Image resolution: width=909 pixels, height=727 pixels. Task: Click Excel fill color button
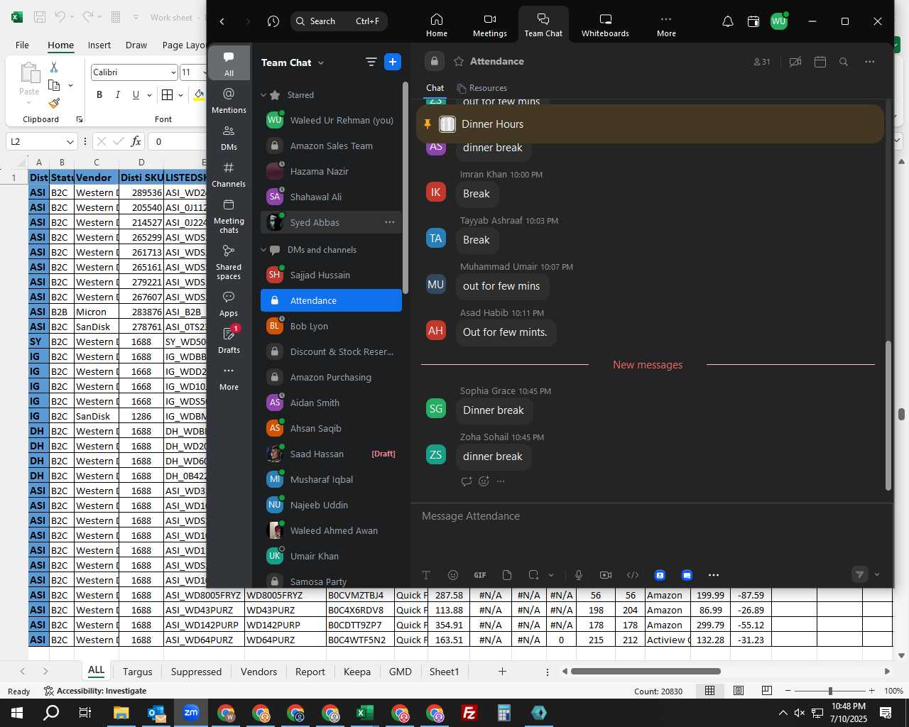tap(199, 94)
